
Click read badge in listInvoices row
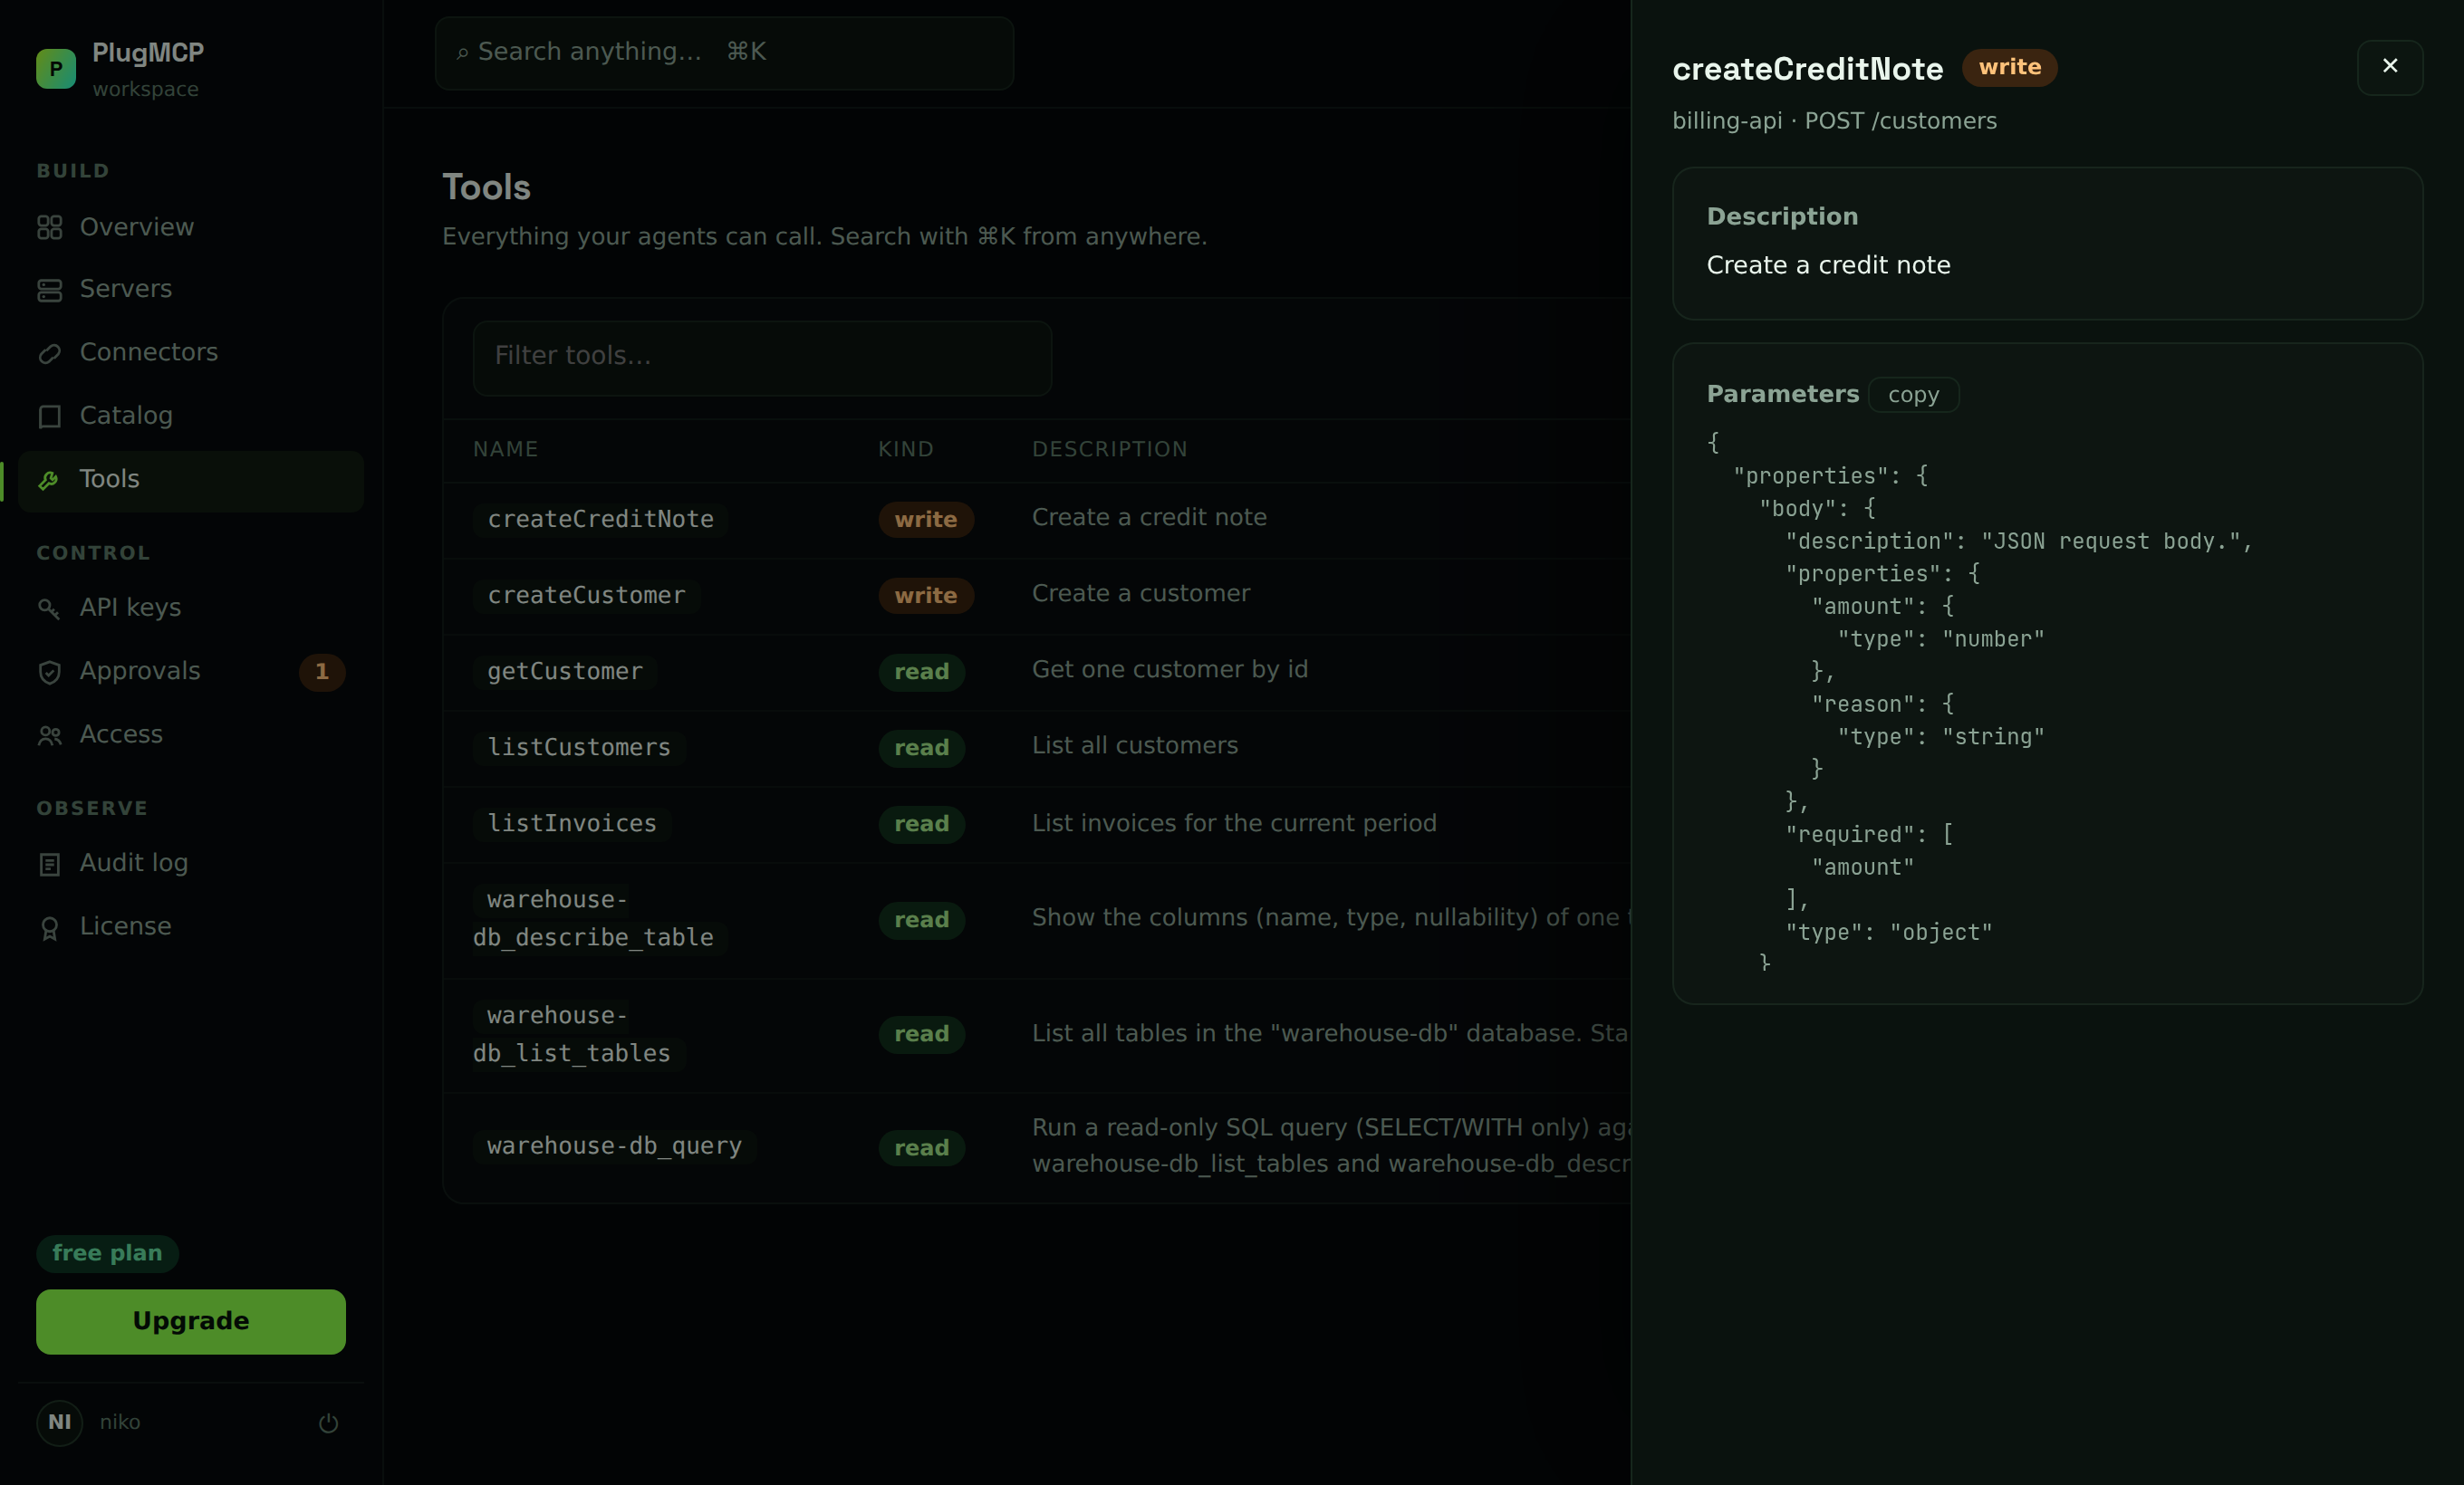(921, 823)
